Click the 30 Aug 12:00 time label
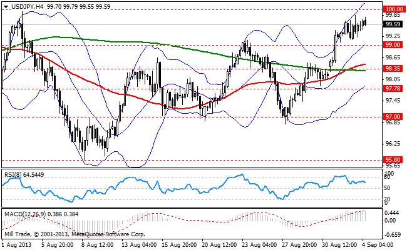407x250 pixels. (x=339, y=245)
